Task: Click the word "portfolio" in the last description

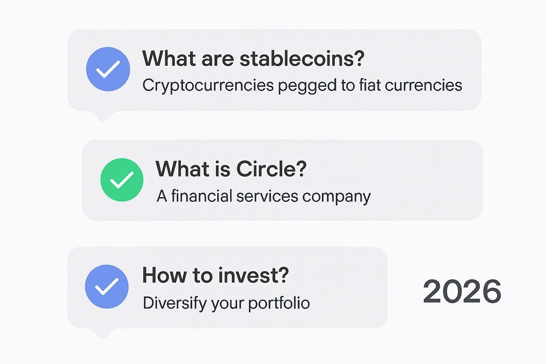Action: (x=279, y=303)
